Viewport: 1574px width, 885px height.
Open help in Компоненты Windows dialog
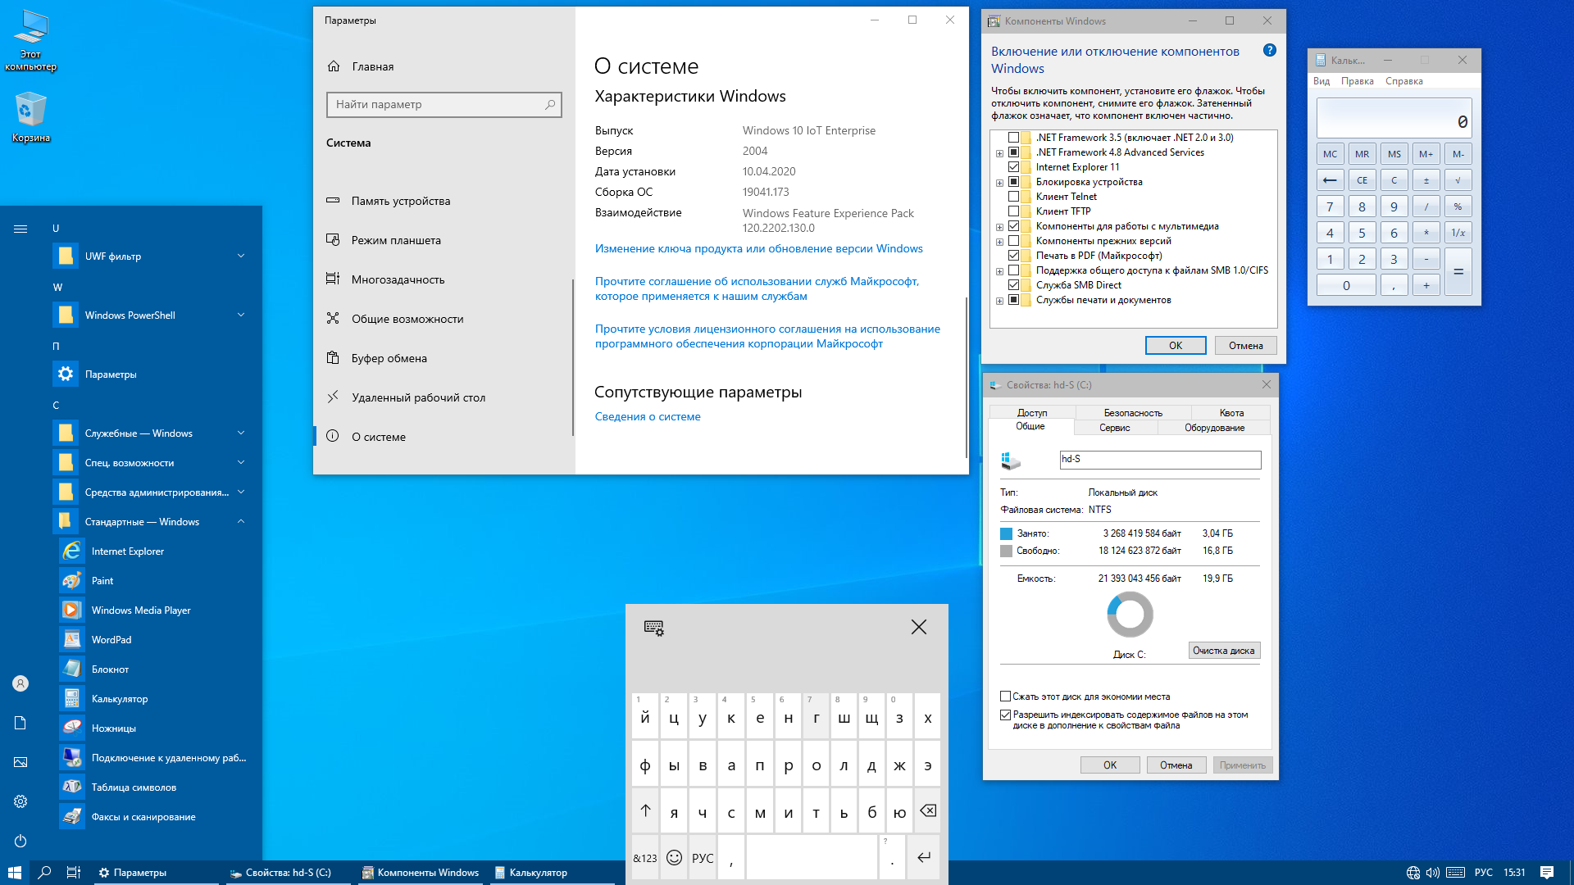click(1270, 50)
